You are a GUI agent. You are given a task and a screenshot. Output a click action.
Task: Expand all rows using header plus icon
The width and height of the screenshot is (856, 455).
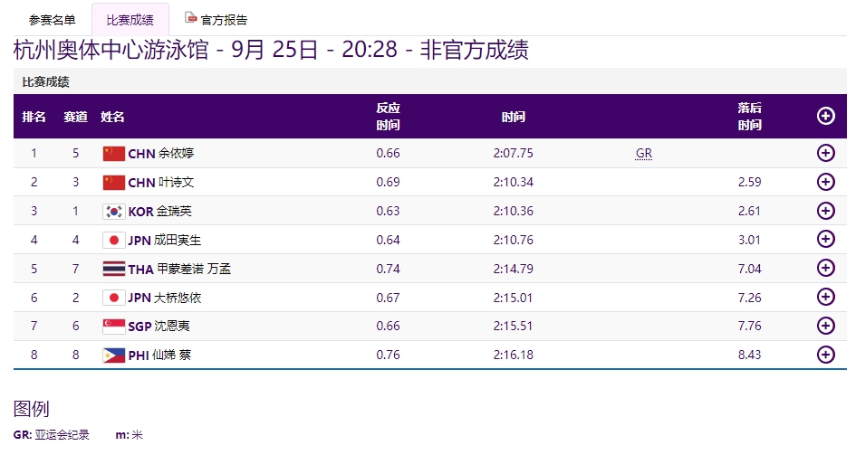tap(825, 116)
